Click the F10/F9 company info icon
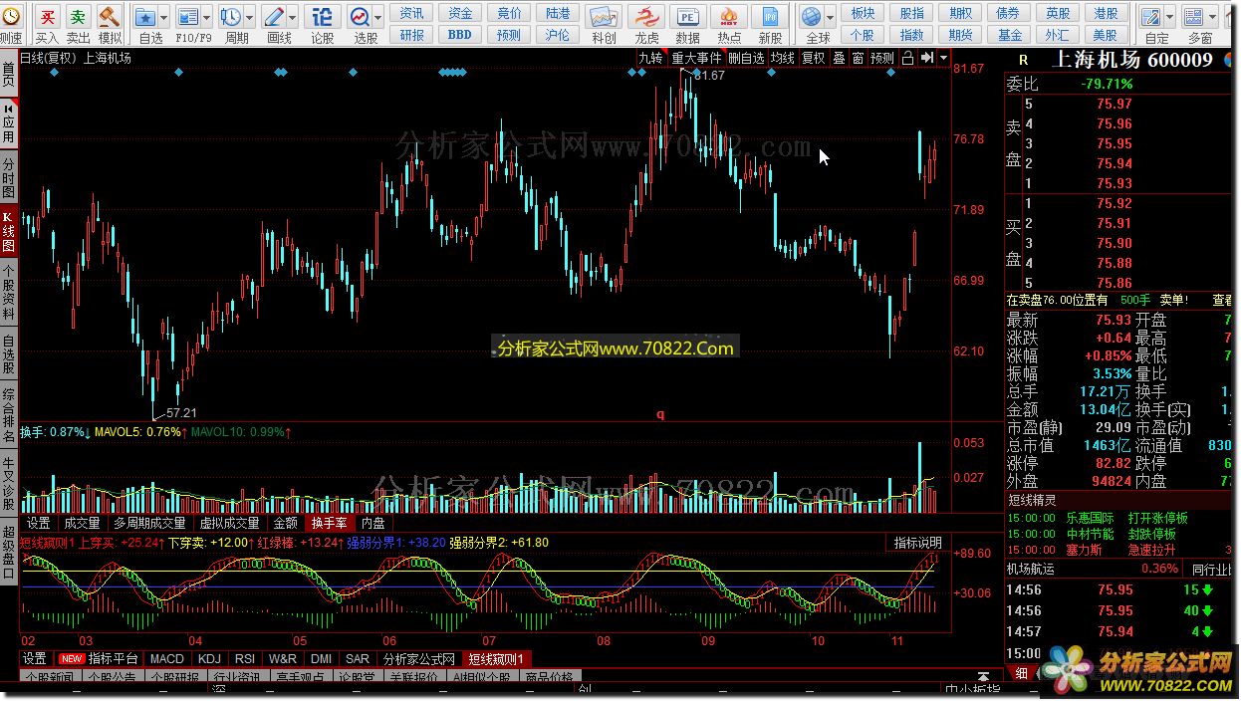 click(187, 17)
